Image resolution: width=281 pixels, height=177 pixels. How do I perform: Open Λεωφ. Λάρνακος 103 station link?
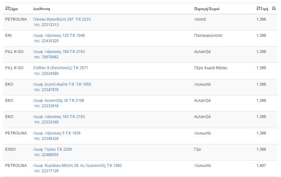(59, 116)
